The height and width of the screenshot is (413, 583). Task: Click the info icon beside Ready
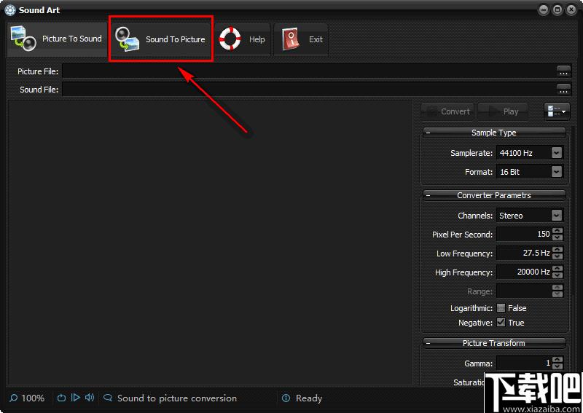286,398
